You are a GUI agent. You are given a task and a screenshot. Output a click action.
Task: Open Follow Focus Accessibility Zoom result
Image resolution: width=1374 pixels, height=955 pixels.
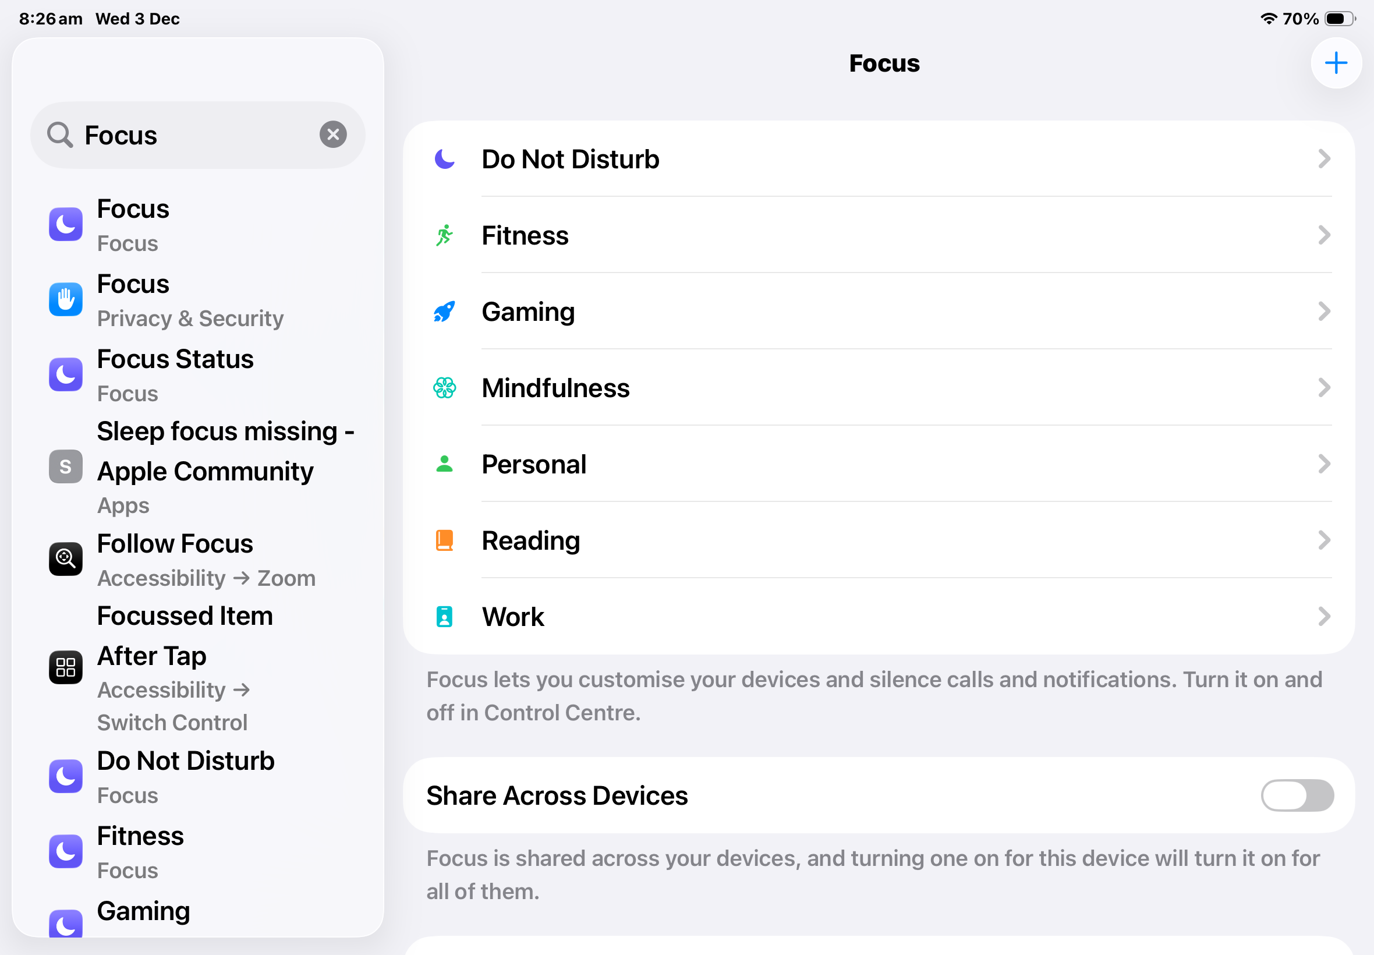[205, 560]
